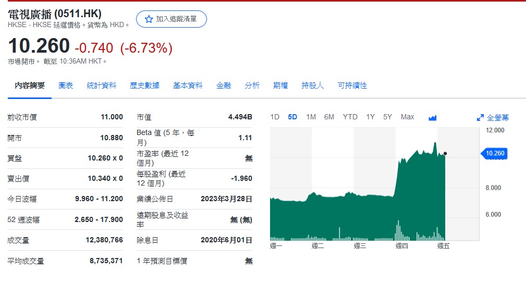Click the 12.000 axis label on chart
The image size is (526, 283).
[x=495, y=130]
